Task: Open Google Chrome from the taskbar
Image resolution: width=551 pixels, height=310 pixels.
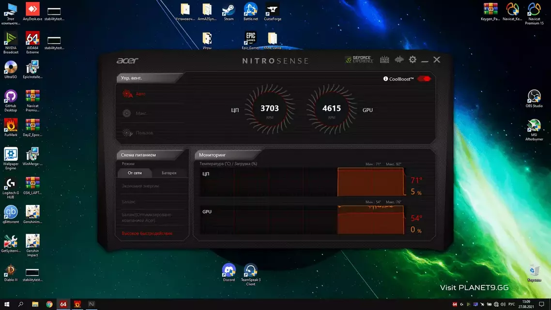Action: click(x=49, y=304)
